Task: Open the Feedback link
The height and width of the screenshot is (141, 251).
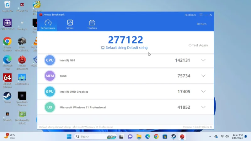Action: [x=190, y=15]
